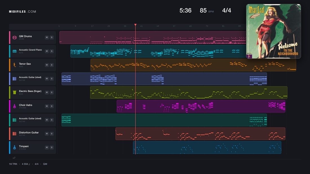Image resolution: width=310 pixels, height=174 pixels.
Task: Jump to bar 17 on ruler
Action: coord(92,26)
